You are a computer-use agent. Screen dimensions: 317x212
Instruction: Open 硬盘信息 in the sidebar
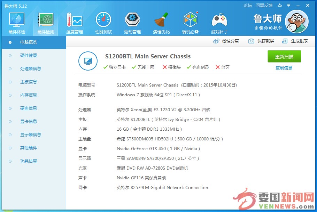click(x=34, y=108)
